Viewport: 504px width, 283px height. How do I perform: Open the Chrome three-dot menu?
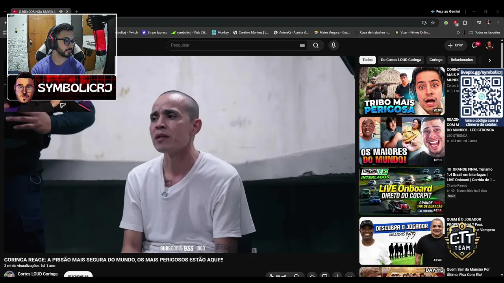point(498,23)
